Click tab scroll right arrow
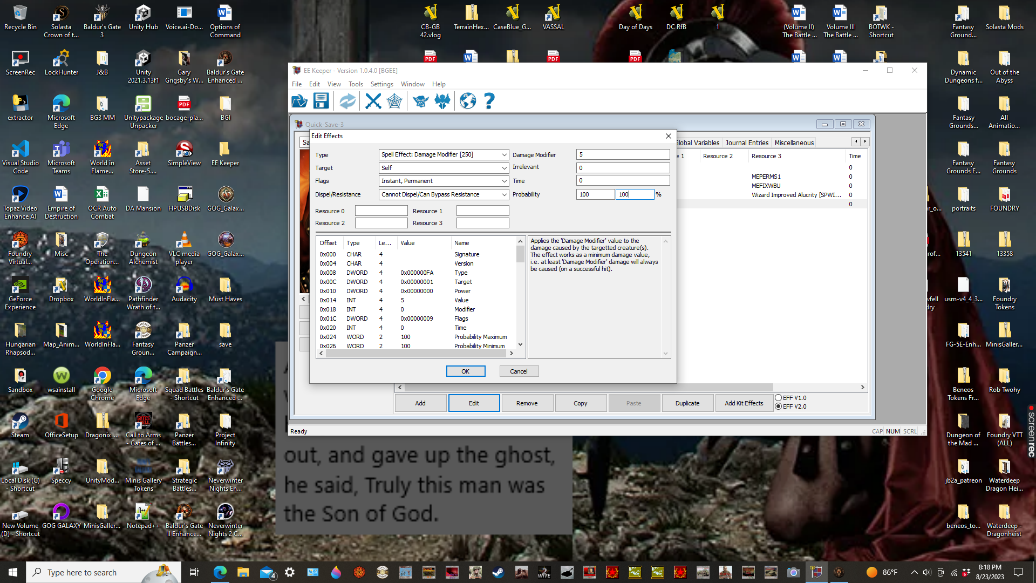 tap(865, 141)
